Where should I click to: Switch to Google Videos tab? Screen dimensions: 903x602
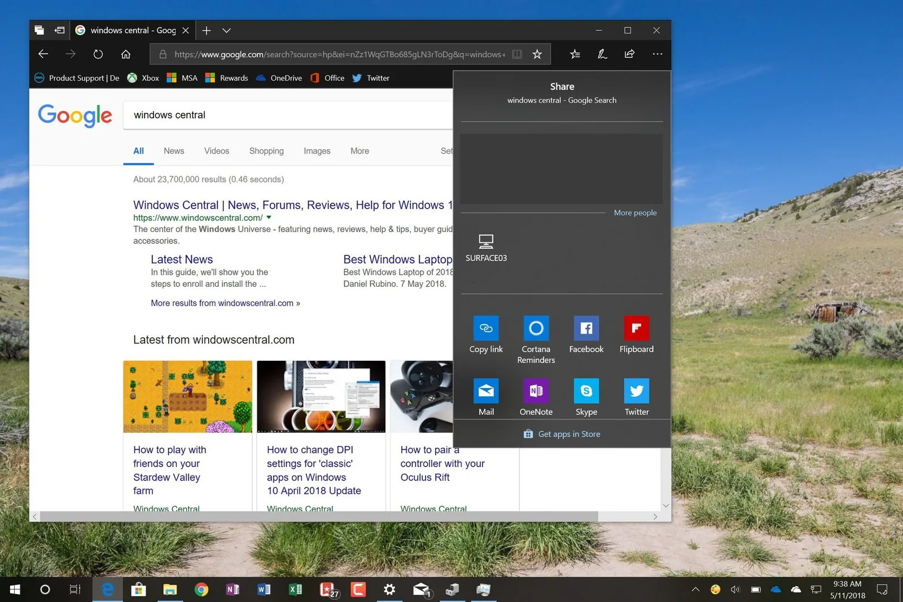click(x=217, y=151)
